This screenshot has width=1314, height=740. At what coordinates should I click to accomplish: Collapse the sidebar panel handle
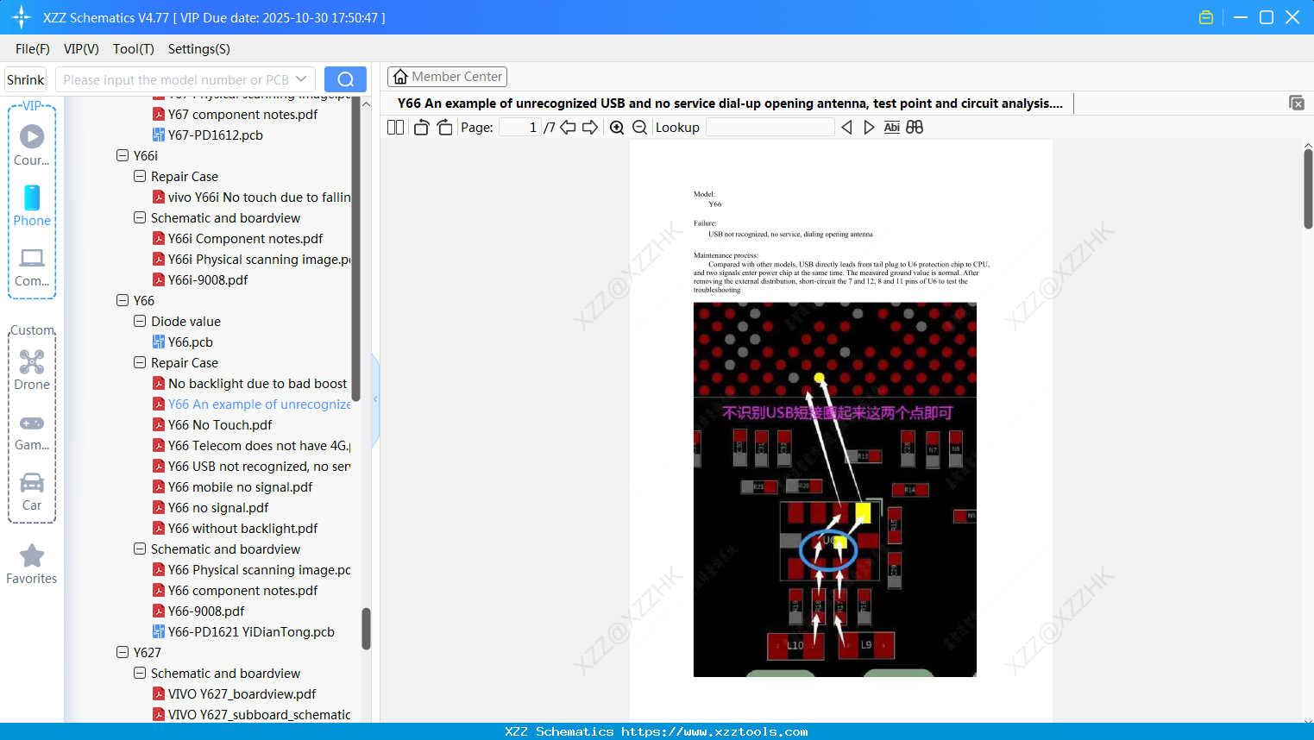coord(375,399)
